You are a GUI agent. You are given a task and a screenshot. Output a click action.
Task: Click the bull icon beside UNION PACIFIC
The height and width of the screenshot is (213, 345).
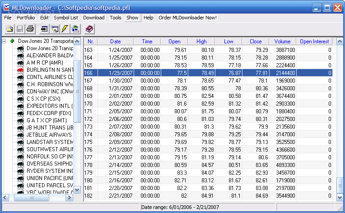(20, 178)
